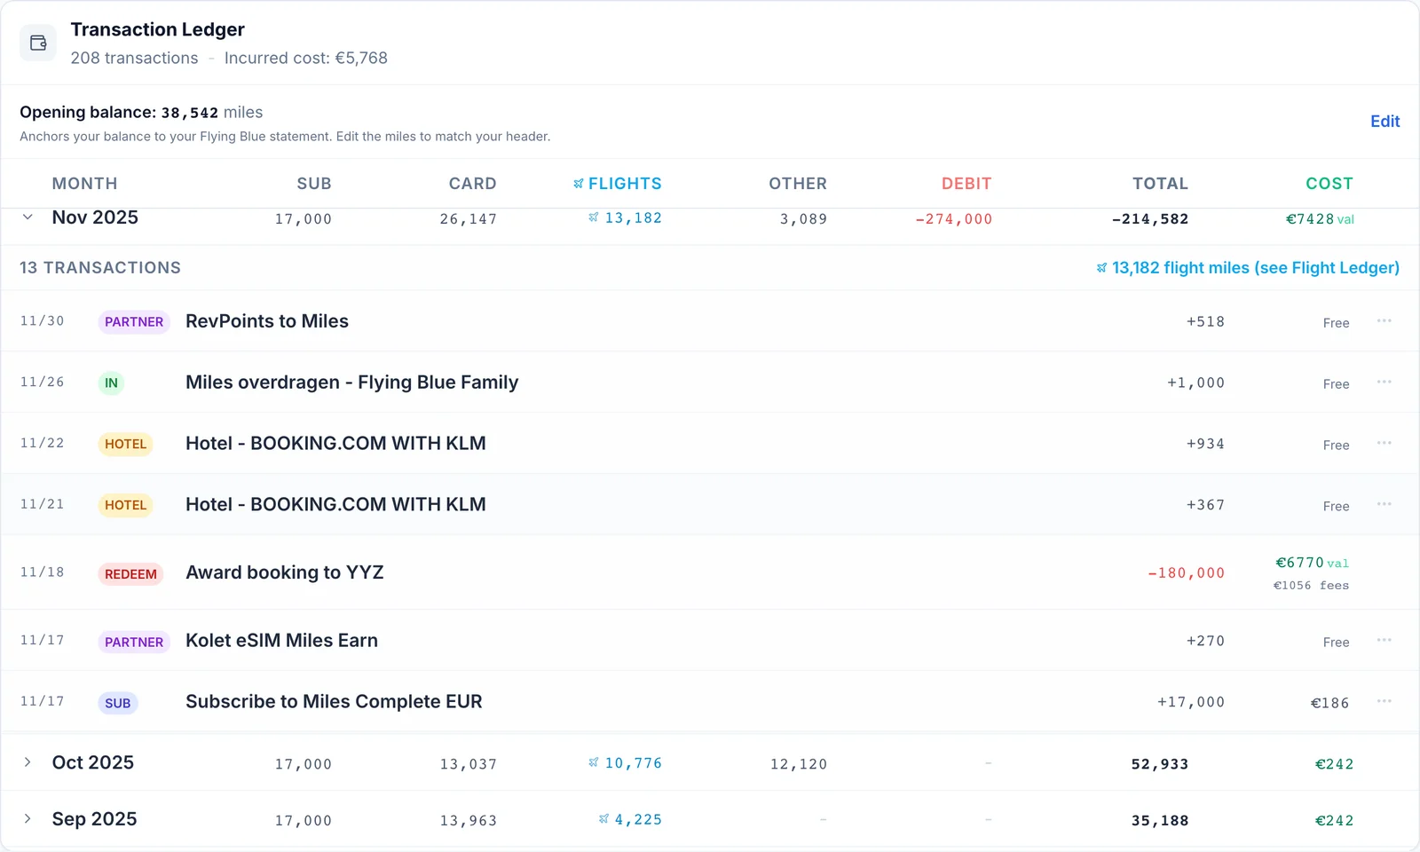The width and height of the screenshot is (1420, 852).
Task: Click the Nov 2025 debit -274,000
Action: point(953,219)
